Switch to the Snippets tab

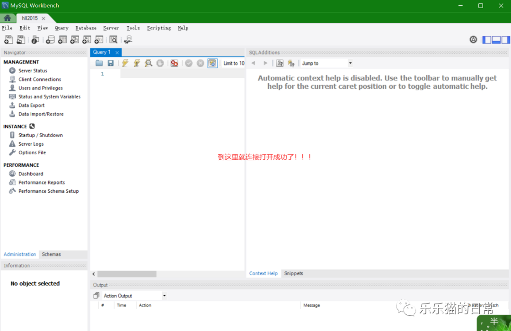tap(294, 273)
